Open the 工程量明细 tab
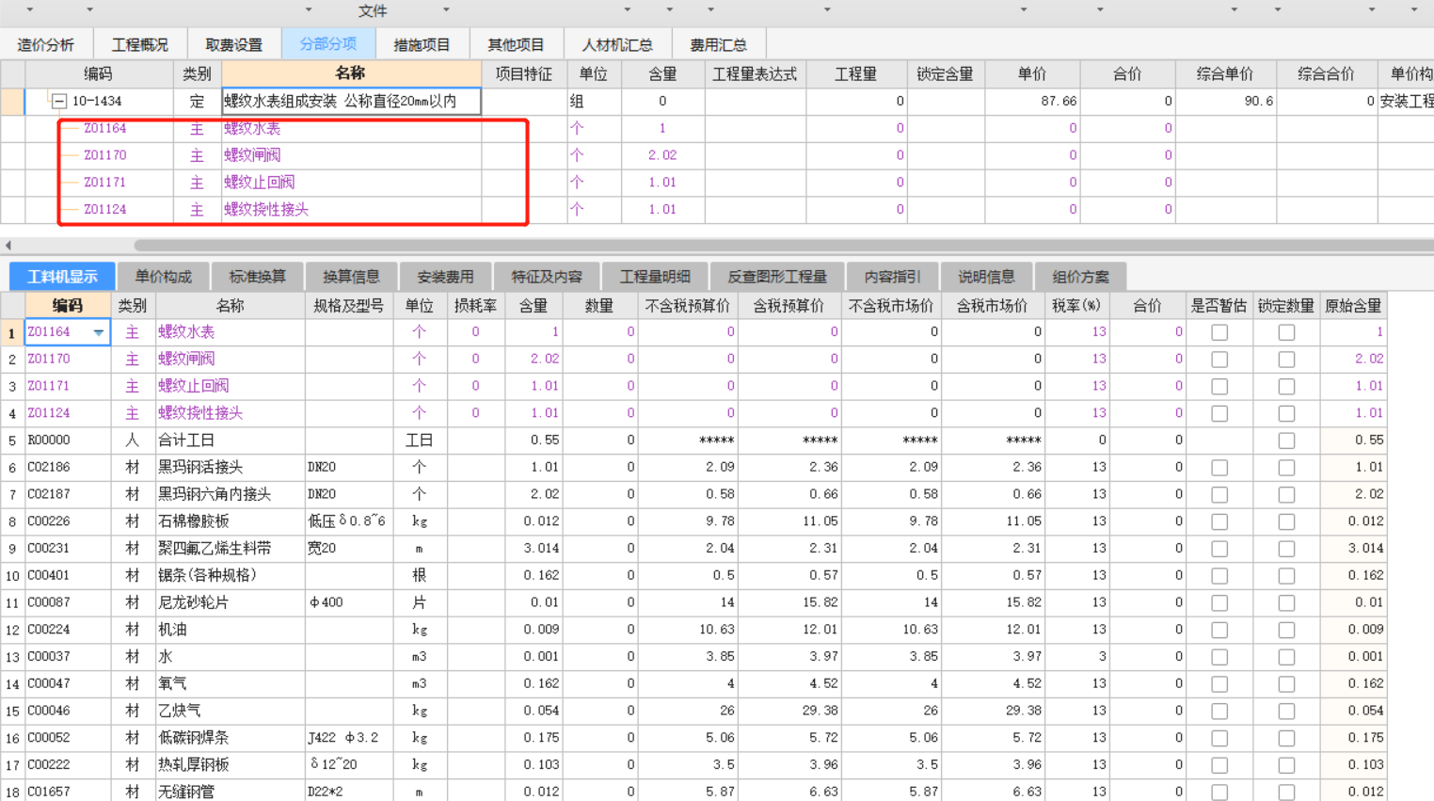1434x801 pixels. click(x=655, y=277)
